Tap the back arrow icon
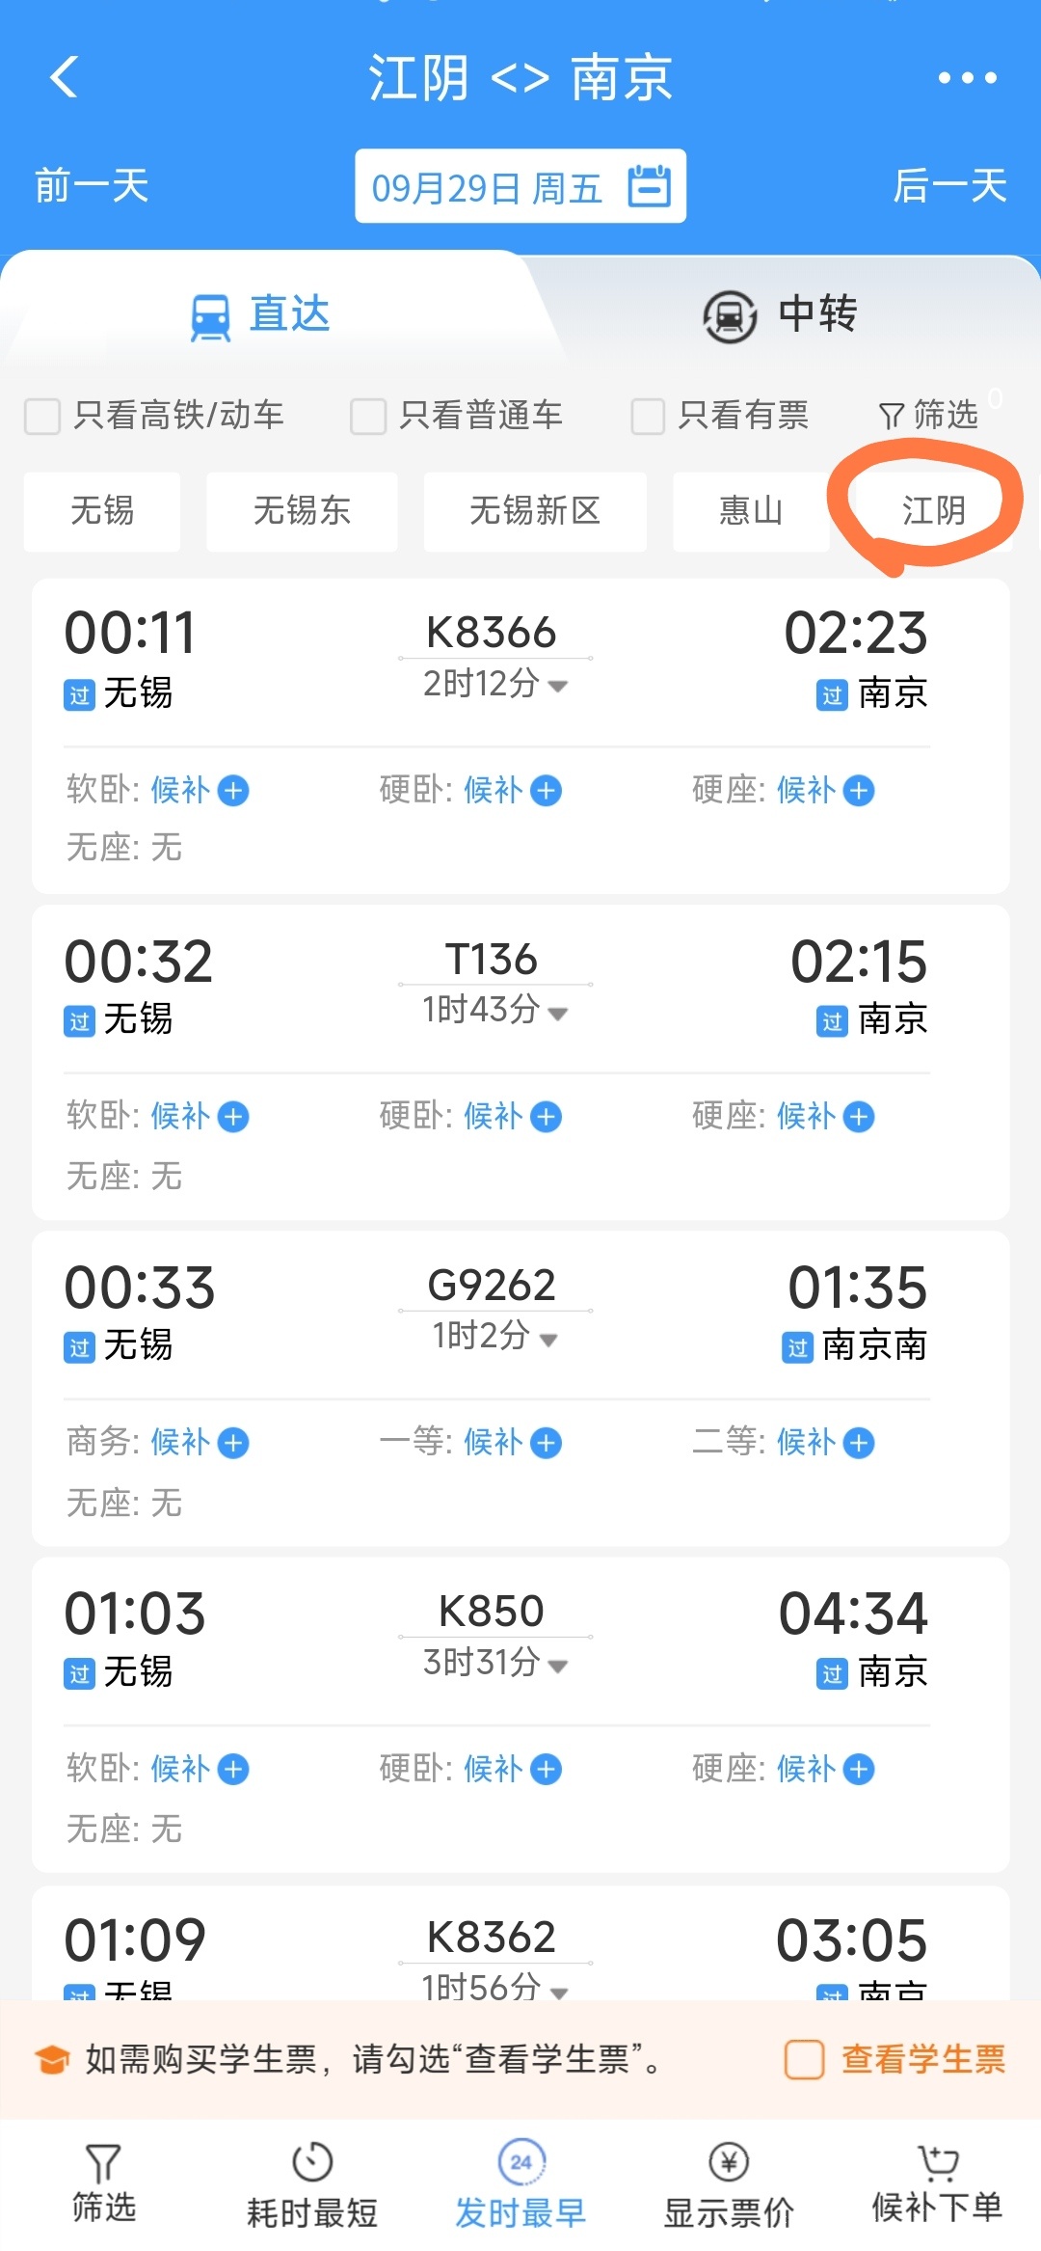 [x=64, y=77]
